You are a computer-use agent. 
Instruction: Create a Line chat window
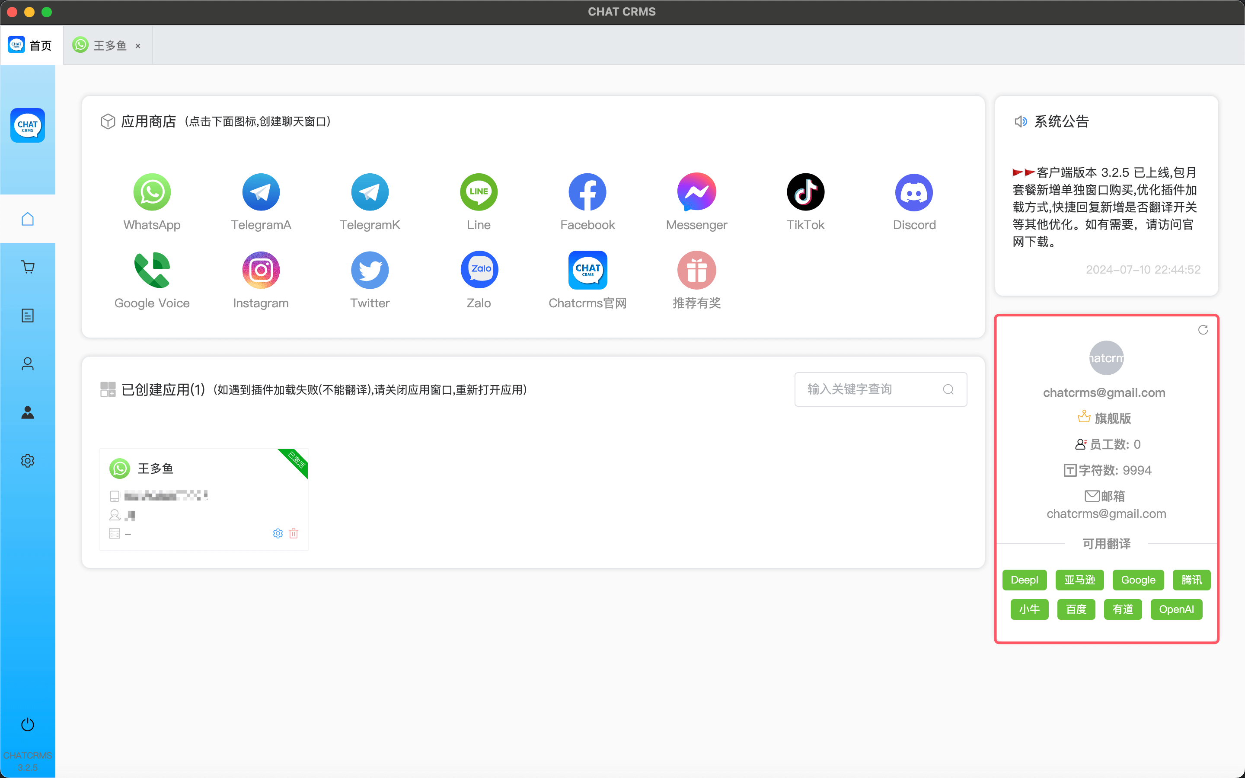(x=479, y=192)
